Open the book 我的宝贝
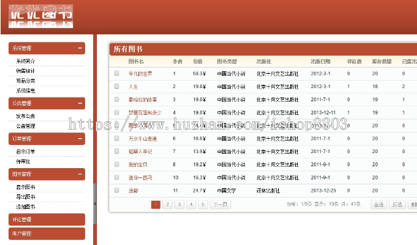Viewport: 417px width, 245px height. click(x=138, y=165)
